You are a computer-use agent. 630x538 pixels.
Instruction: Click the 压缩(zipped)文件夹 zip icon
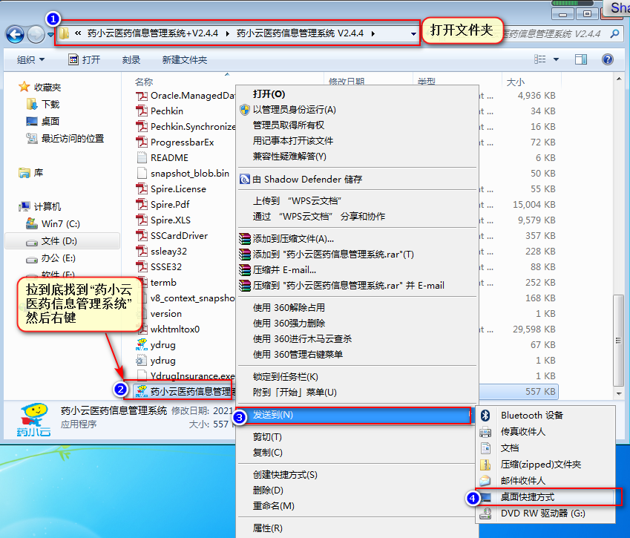click(485, 465)
